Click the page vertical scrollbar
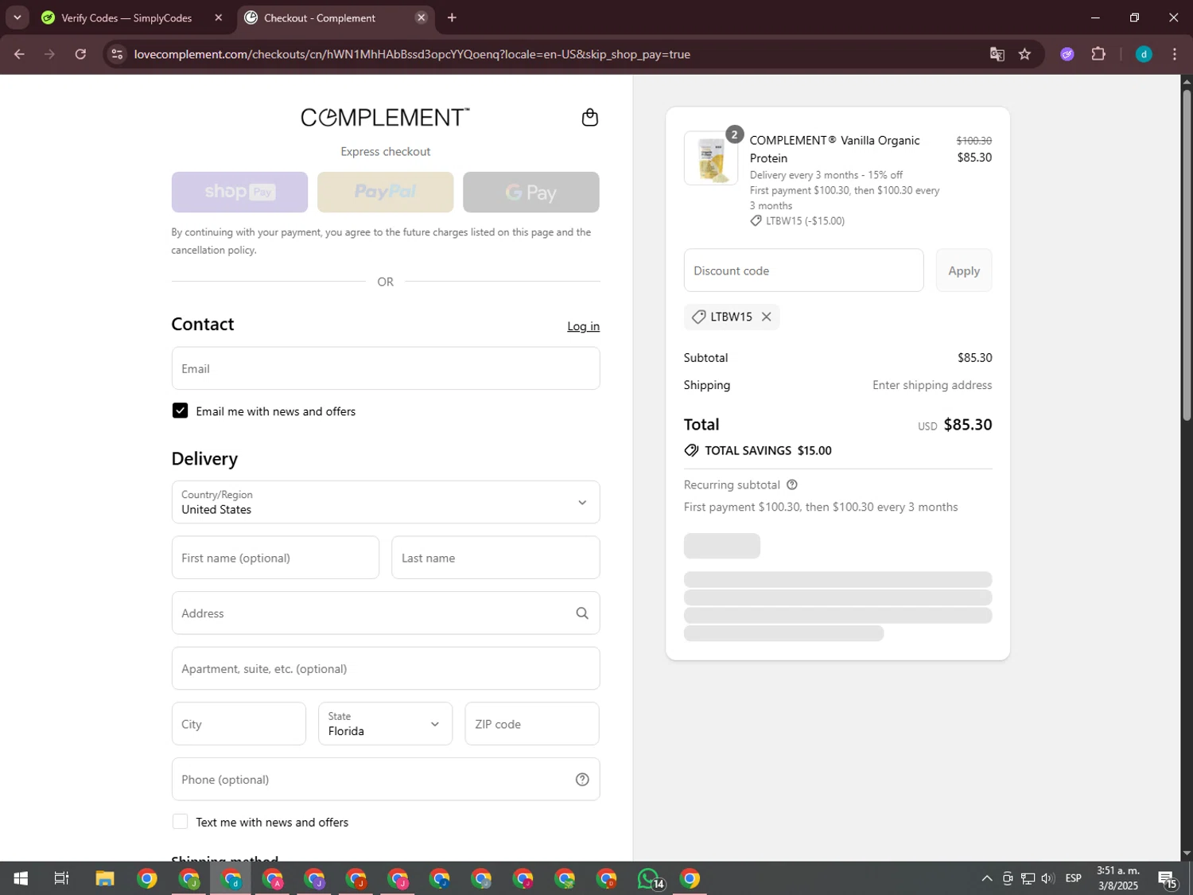The image size is (1193, 895). [x=1187, y=255]
